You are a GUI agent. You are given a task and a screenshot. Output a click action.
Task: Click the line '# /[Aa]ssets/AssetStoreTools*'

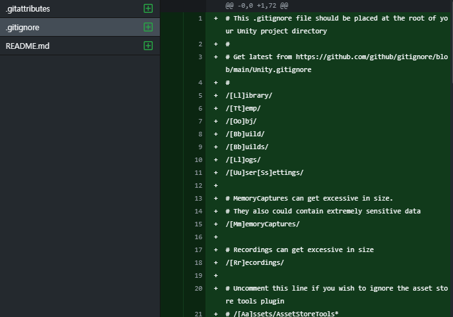pos(282,314)
